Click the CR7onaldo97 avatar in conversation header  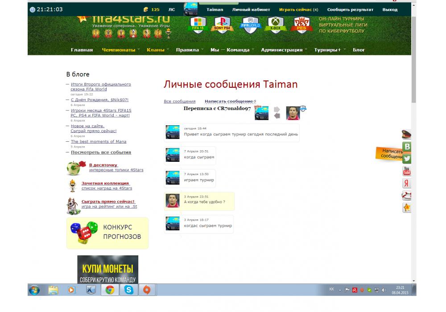click(293, 113)
